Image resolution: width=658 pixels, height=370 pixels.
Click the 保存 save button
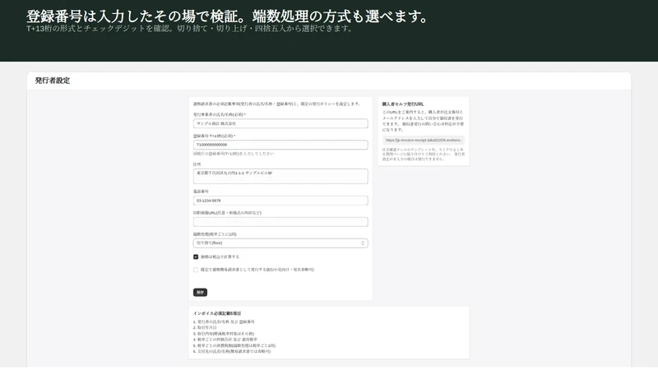pos(200,293)
